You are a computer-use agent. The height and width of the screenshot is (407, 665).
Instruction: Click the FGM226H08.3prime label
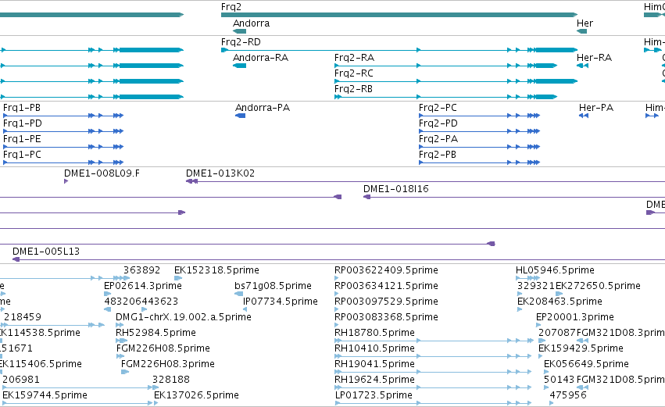[168, 364]
